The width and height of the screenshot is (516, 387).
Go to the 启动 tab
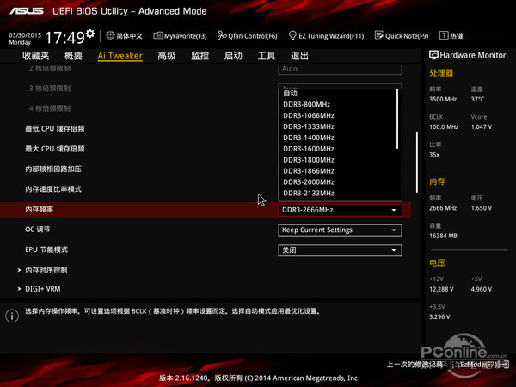(x=233, y=56)
